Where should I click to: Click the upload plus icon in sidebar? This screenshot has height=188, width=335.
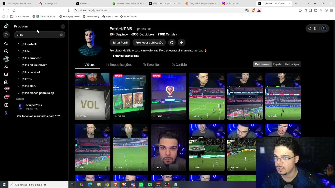point(6,105)
